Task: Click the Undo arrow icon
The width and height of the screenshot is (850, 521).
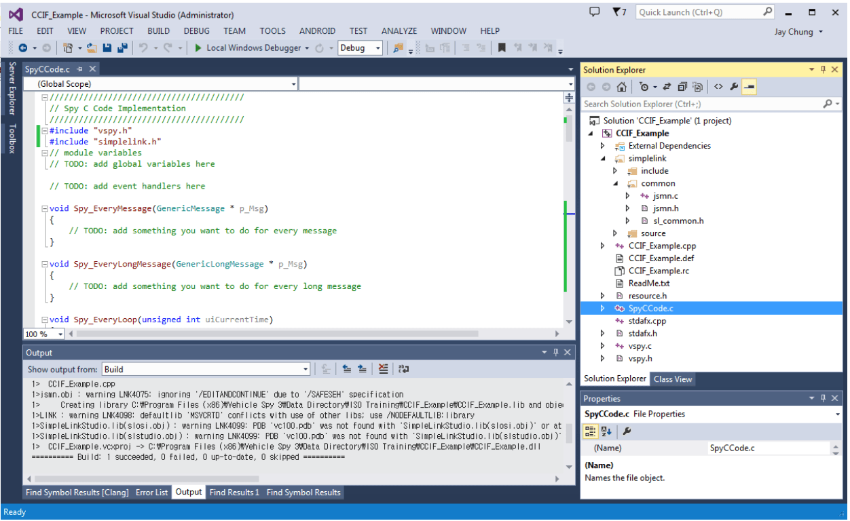Action: 143,48
